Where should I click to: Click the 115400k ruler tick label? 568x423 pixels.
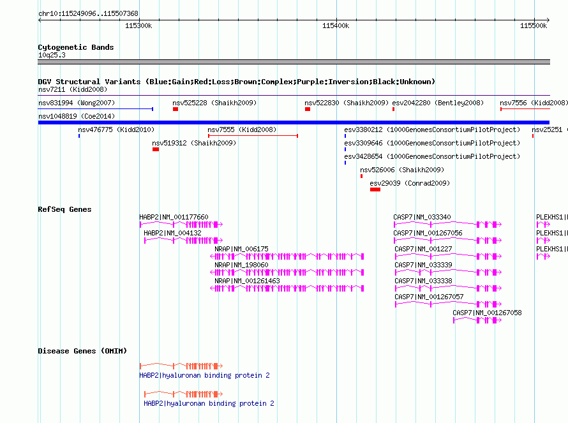tap(336, 26)
